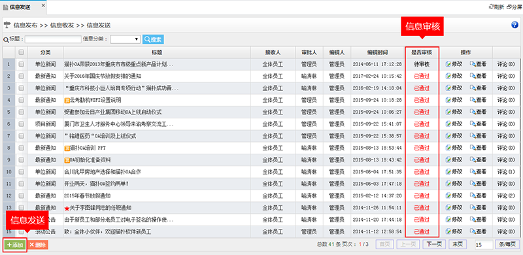Click the 标题 search input field
Screen dimensions: 523x255
[x=53, y=39]
